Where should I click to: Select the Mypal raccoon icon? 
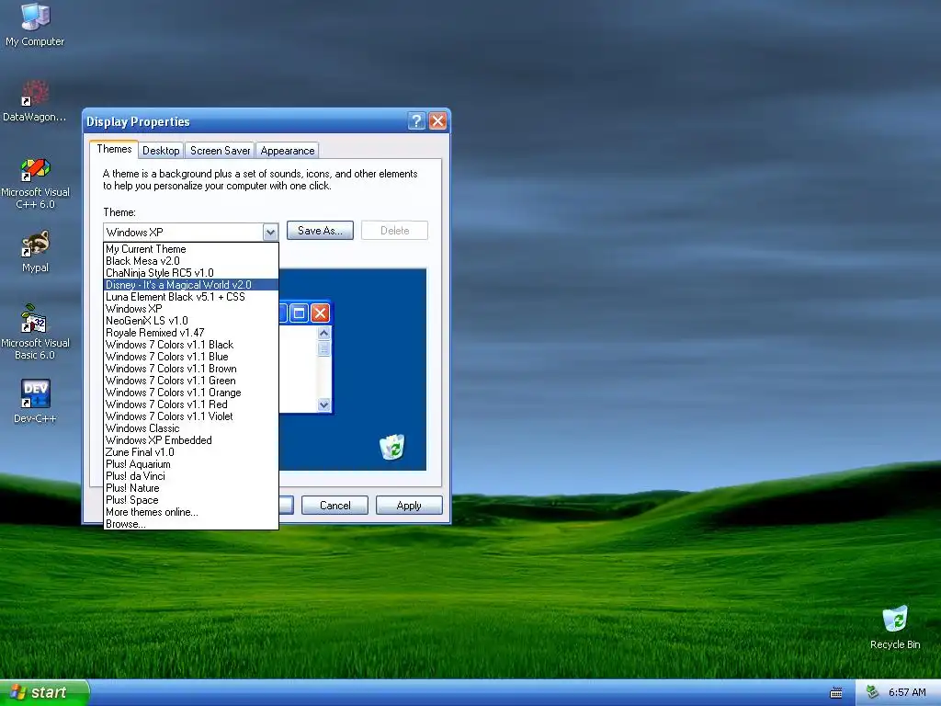point(35,252)
